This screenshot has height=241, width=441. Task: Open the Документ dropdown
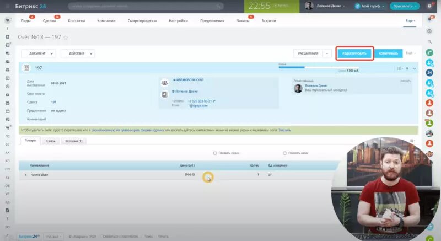39,53
